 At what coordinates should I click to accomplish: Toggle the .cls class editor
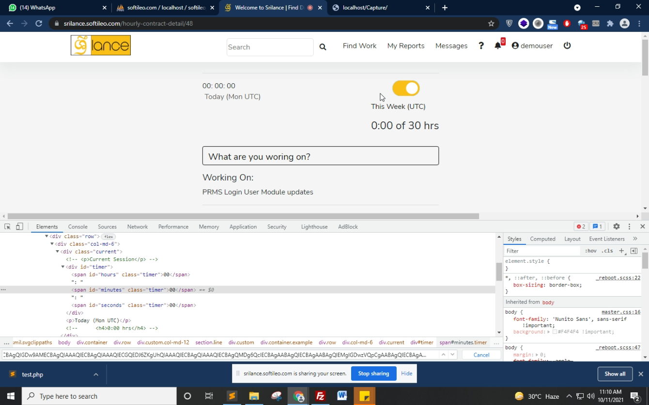pyautogui.click(x=607, y=251)
